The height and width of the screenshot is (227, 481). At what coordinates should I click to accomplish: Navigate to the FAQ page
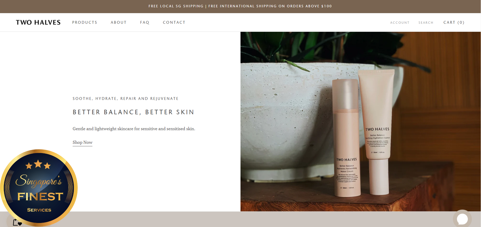click(145, 22)
